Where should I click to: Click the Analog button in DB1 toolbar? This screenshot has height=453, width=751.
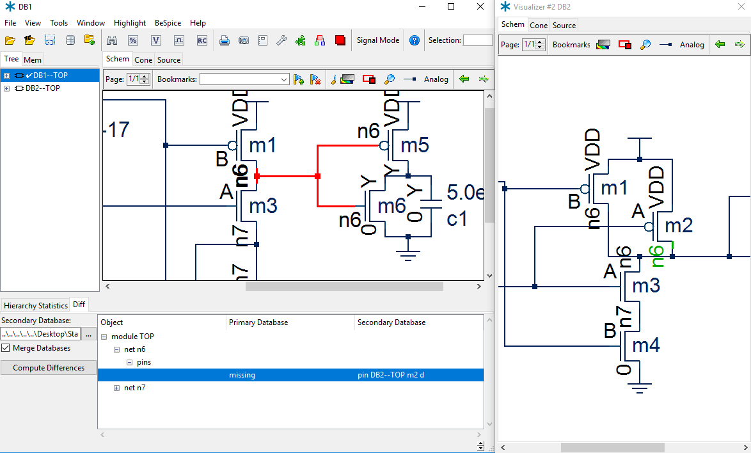pos(436,79)
